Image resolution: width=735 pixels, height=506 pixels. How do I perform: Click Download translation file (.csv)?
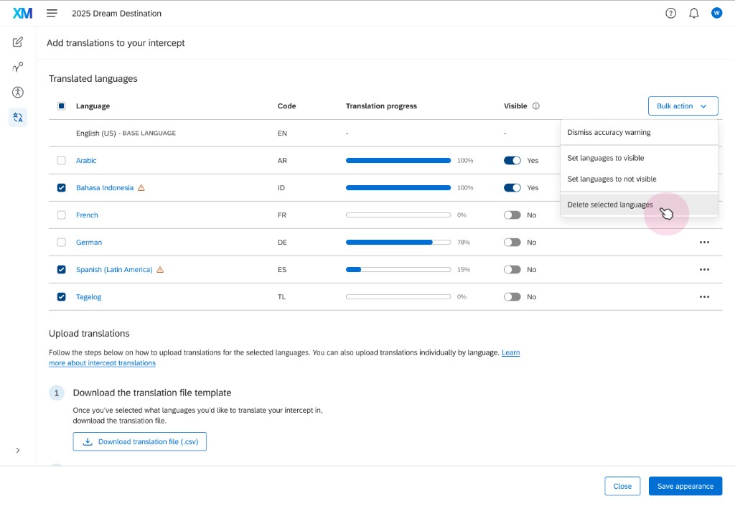[x=139, y=441]
